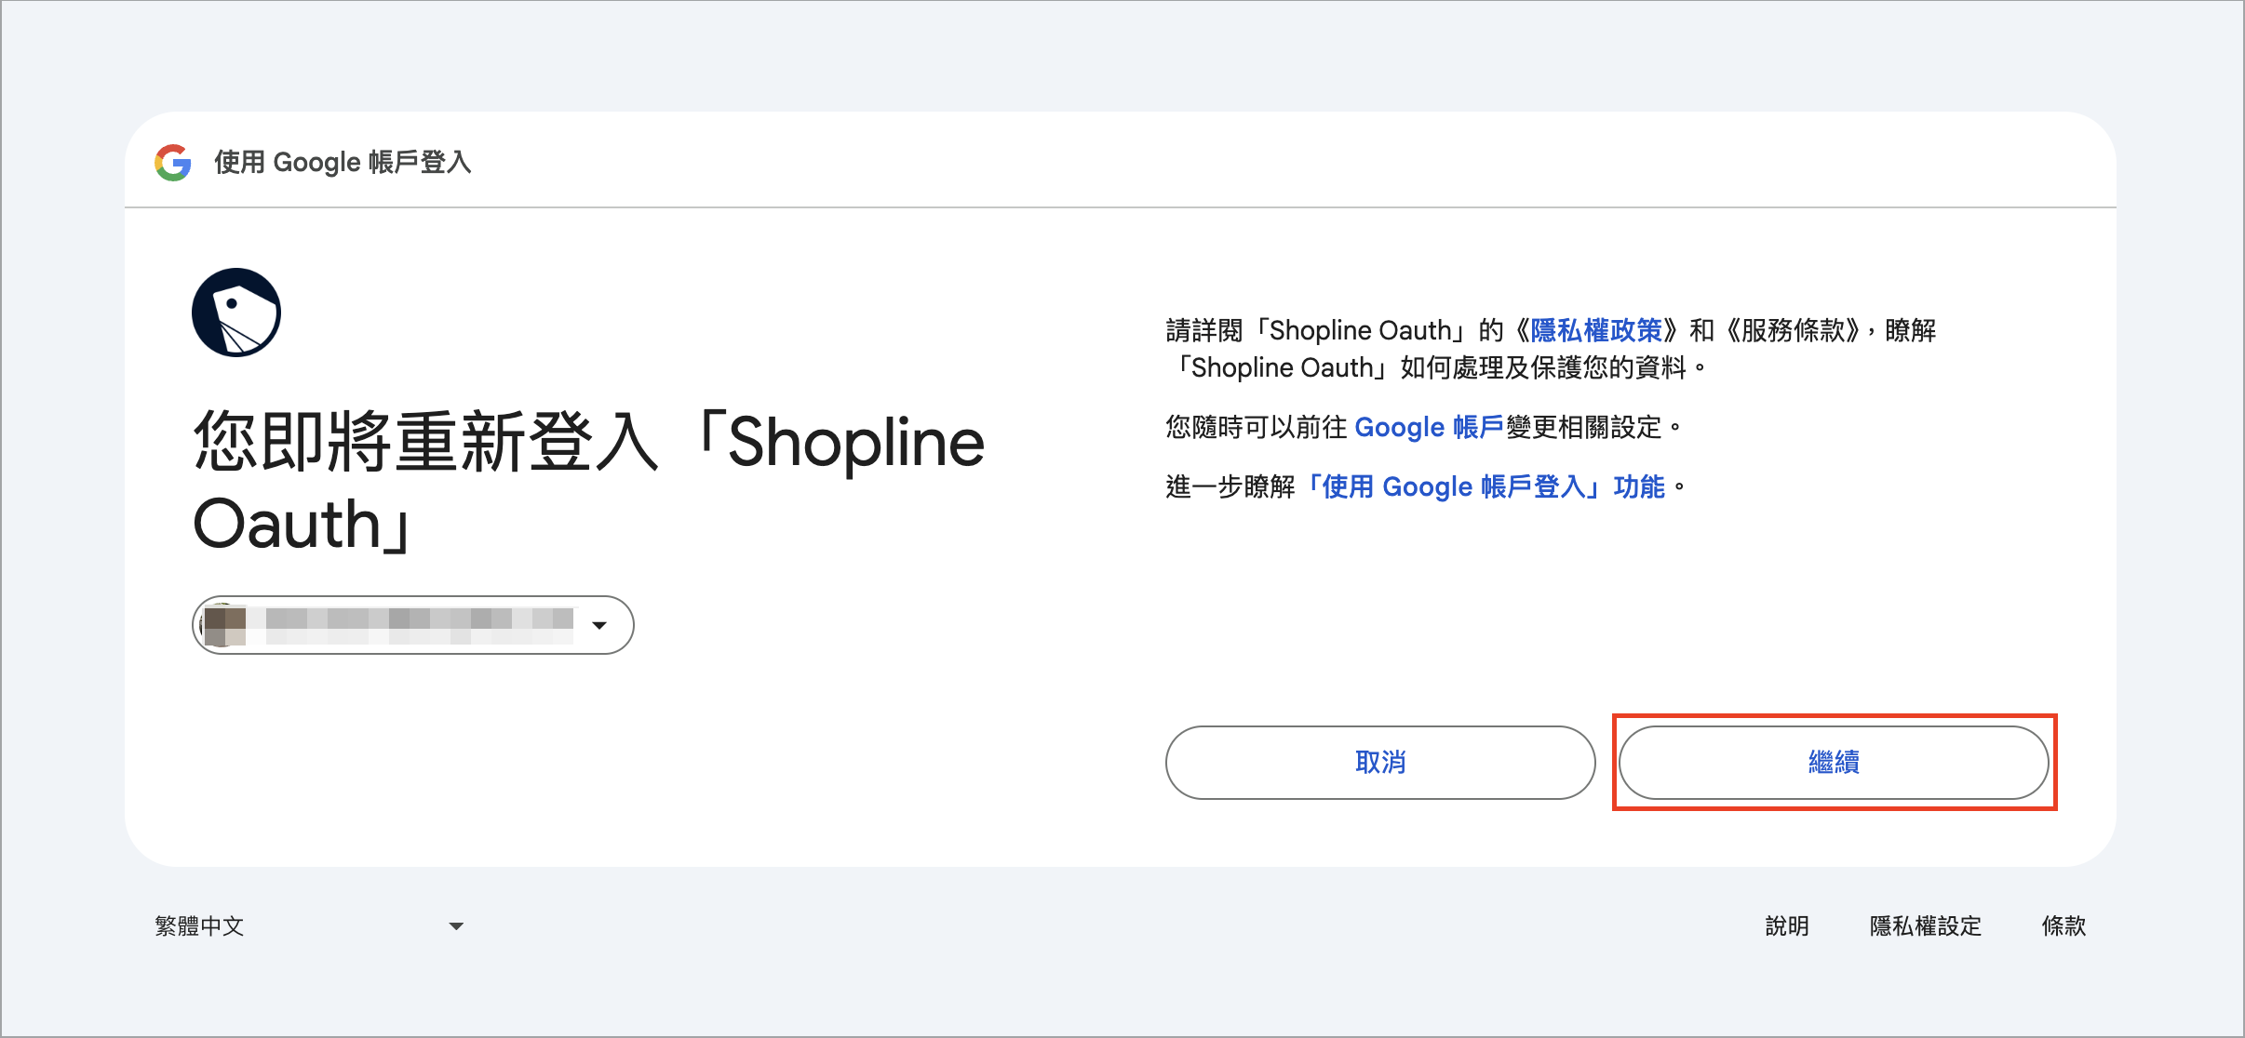
Task: Click the 服務條款 text in the paragraph
Action: pos(1794,330)
